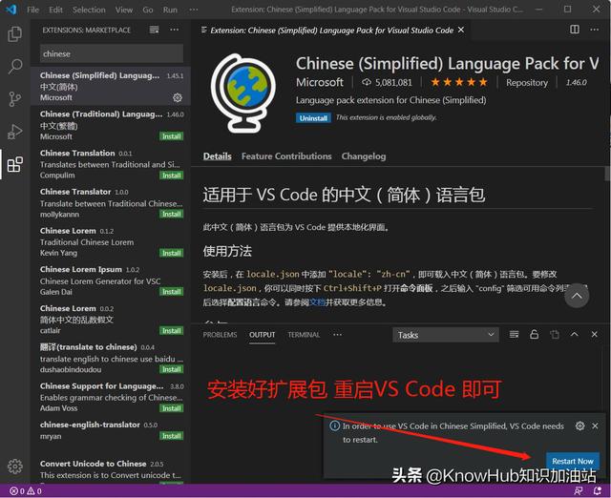This screenshot has height=498, width=611.
Task: Click VS Code logo in title bar
Action: click(x=11, y=9)
